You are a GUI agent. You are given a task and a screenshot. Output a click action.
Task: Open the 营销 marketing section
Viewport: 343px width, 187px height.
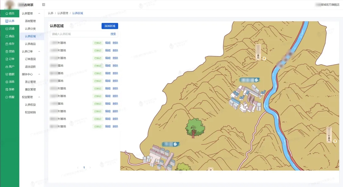click(10, 51)
